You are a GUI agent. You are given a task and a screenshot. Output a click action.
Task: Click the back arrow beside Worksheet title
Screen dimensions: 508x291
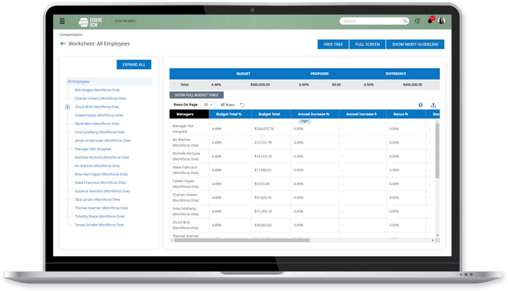[63, 44]
